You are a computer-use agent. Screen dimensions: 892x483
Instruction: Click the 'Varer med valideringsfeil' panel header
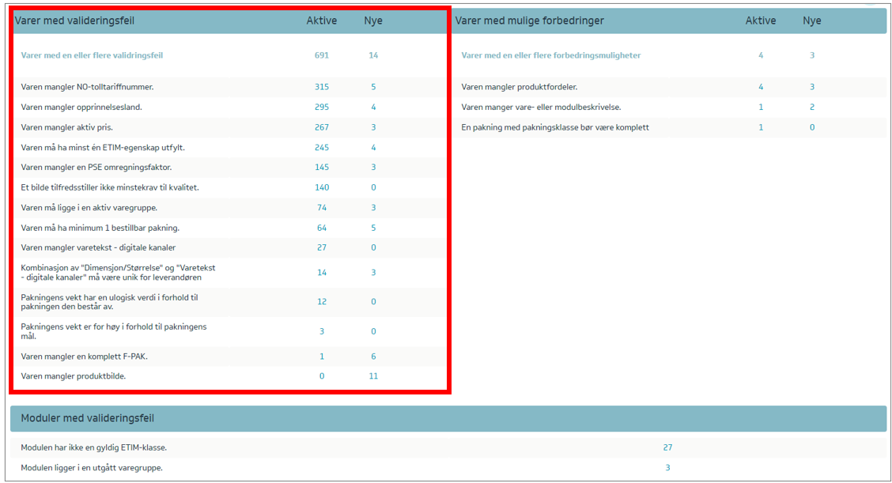coord(75,21)
